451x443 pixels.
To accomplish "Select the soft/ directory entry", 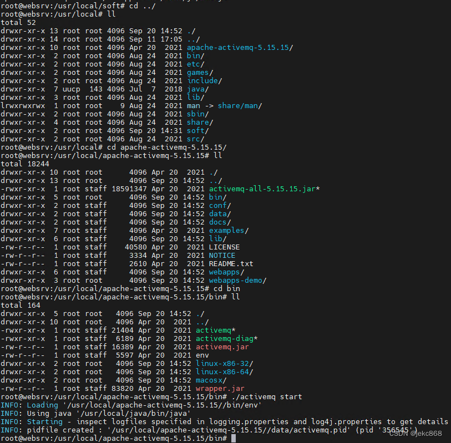I will [x=197, y=131].
